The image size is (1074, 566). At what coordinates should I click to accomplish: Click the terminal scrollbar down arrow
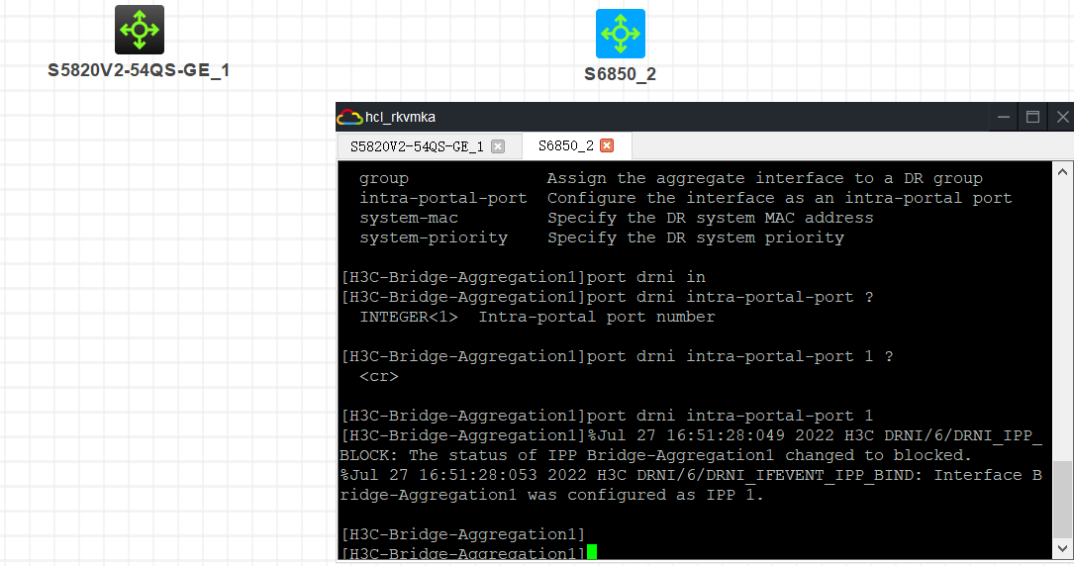1062,548
